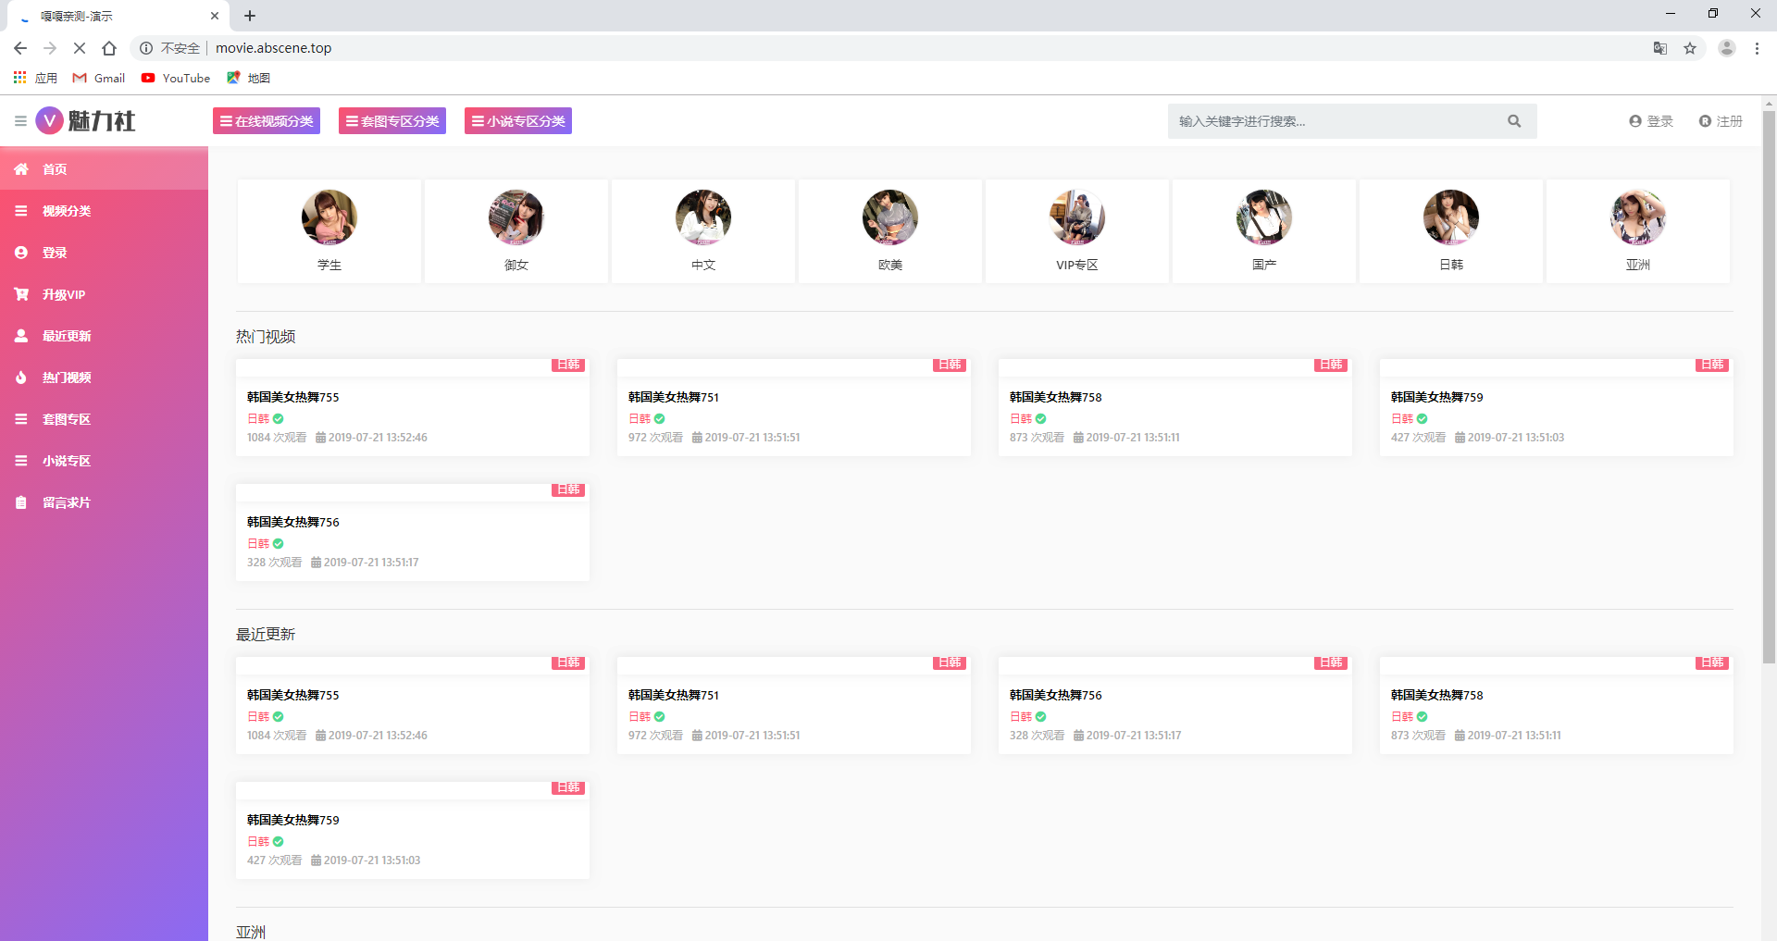The width and height of the screenshot is (1777, 941).
Task: Bookmark page with the star icon
Action: point(1690,48)
